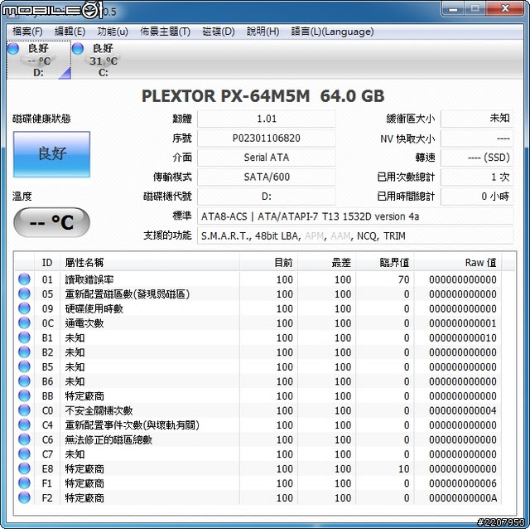Click the serial number field P02301106820
530x529 pixels.
(267, 138)
